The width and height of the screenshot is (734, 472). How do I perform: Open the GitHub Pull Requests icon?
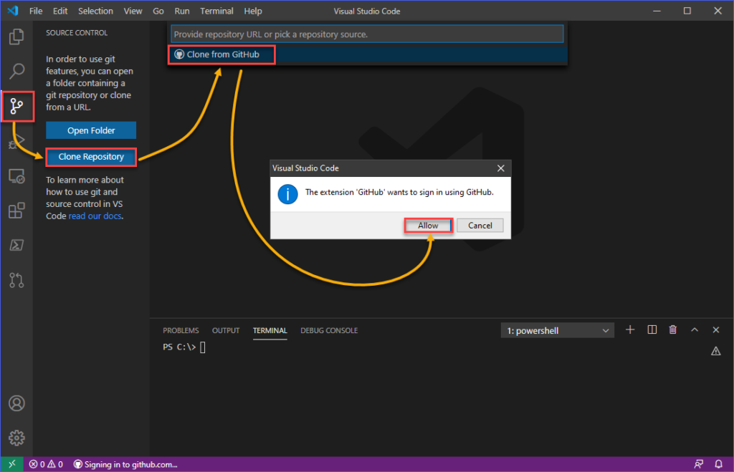[x=16, y=280]
